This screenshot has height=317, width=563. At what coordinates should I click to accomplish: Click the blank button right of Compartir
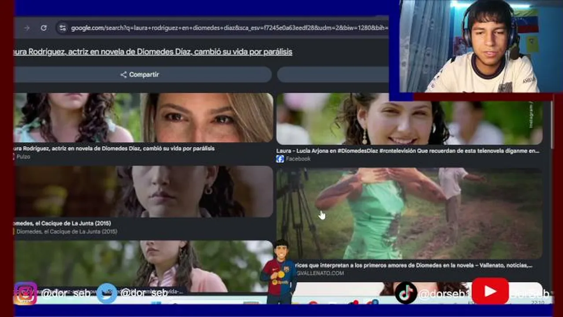333,74
